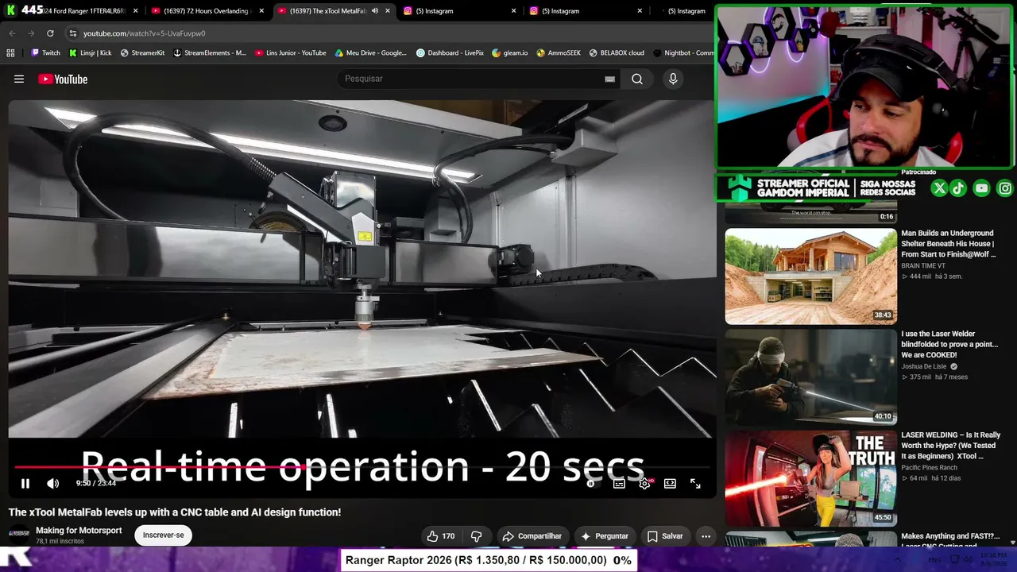Mute the video volume speaker icon
This screenshot has width=1017, height=572.
pos(52,483)
